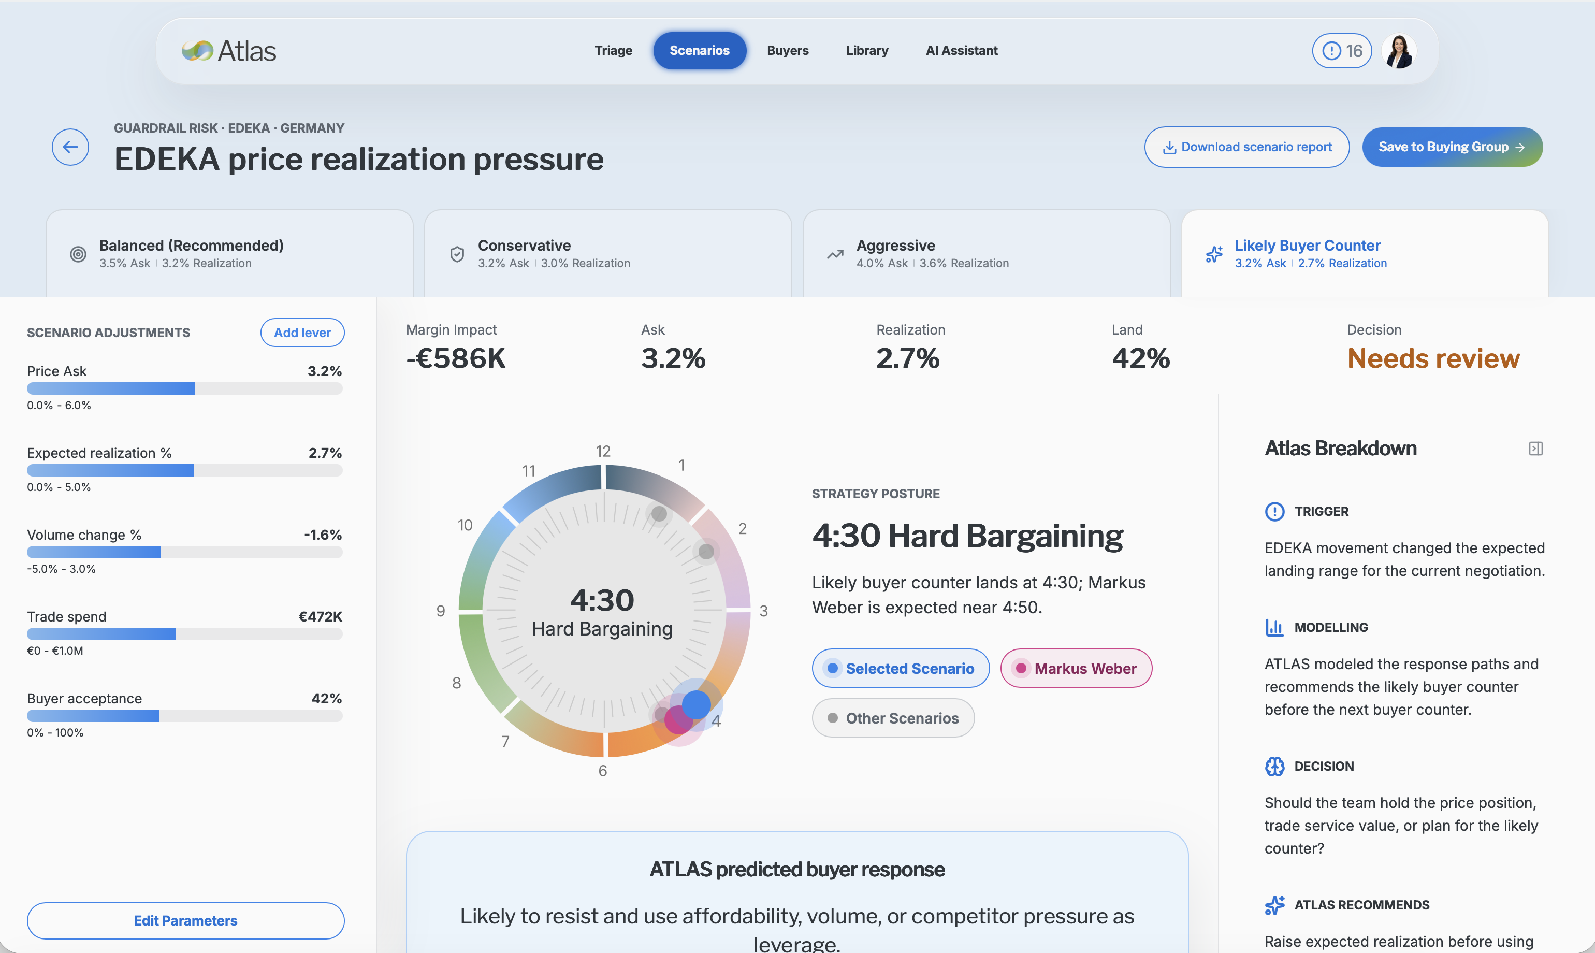The height and width of the screenshot is (953, 1595).
Task: Click Edit Parameters button
Action: [185, 920]
